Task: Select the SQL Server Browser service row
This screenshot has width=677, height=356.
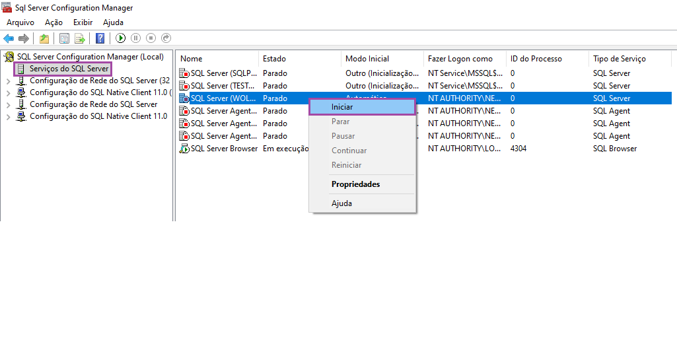Action: (x=425, y=149)
